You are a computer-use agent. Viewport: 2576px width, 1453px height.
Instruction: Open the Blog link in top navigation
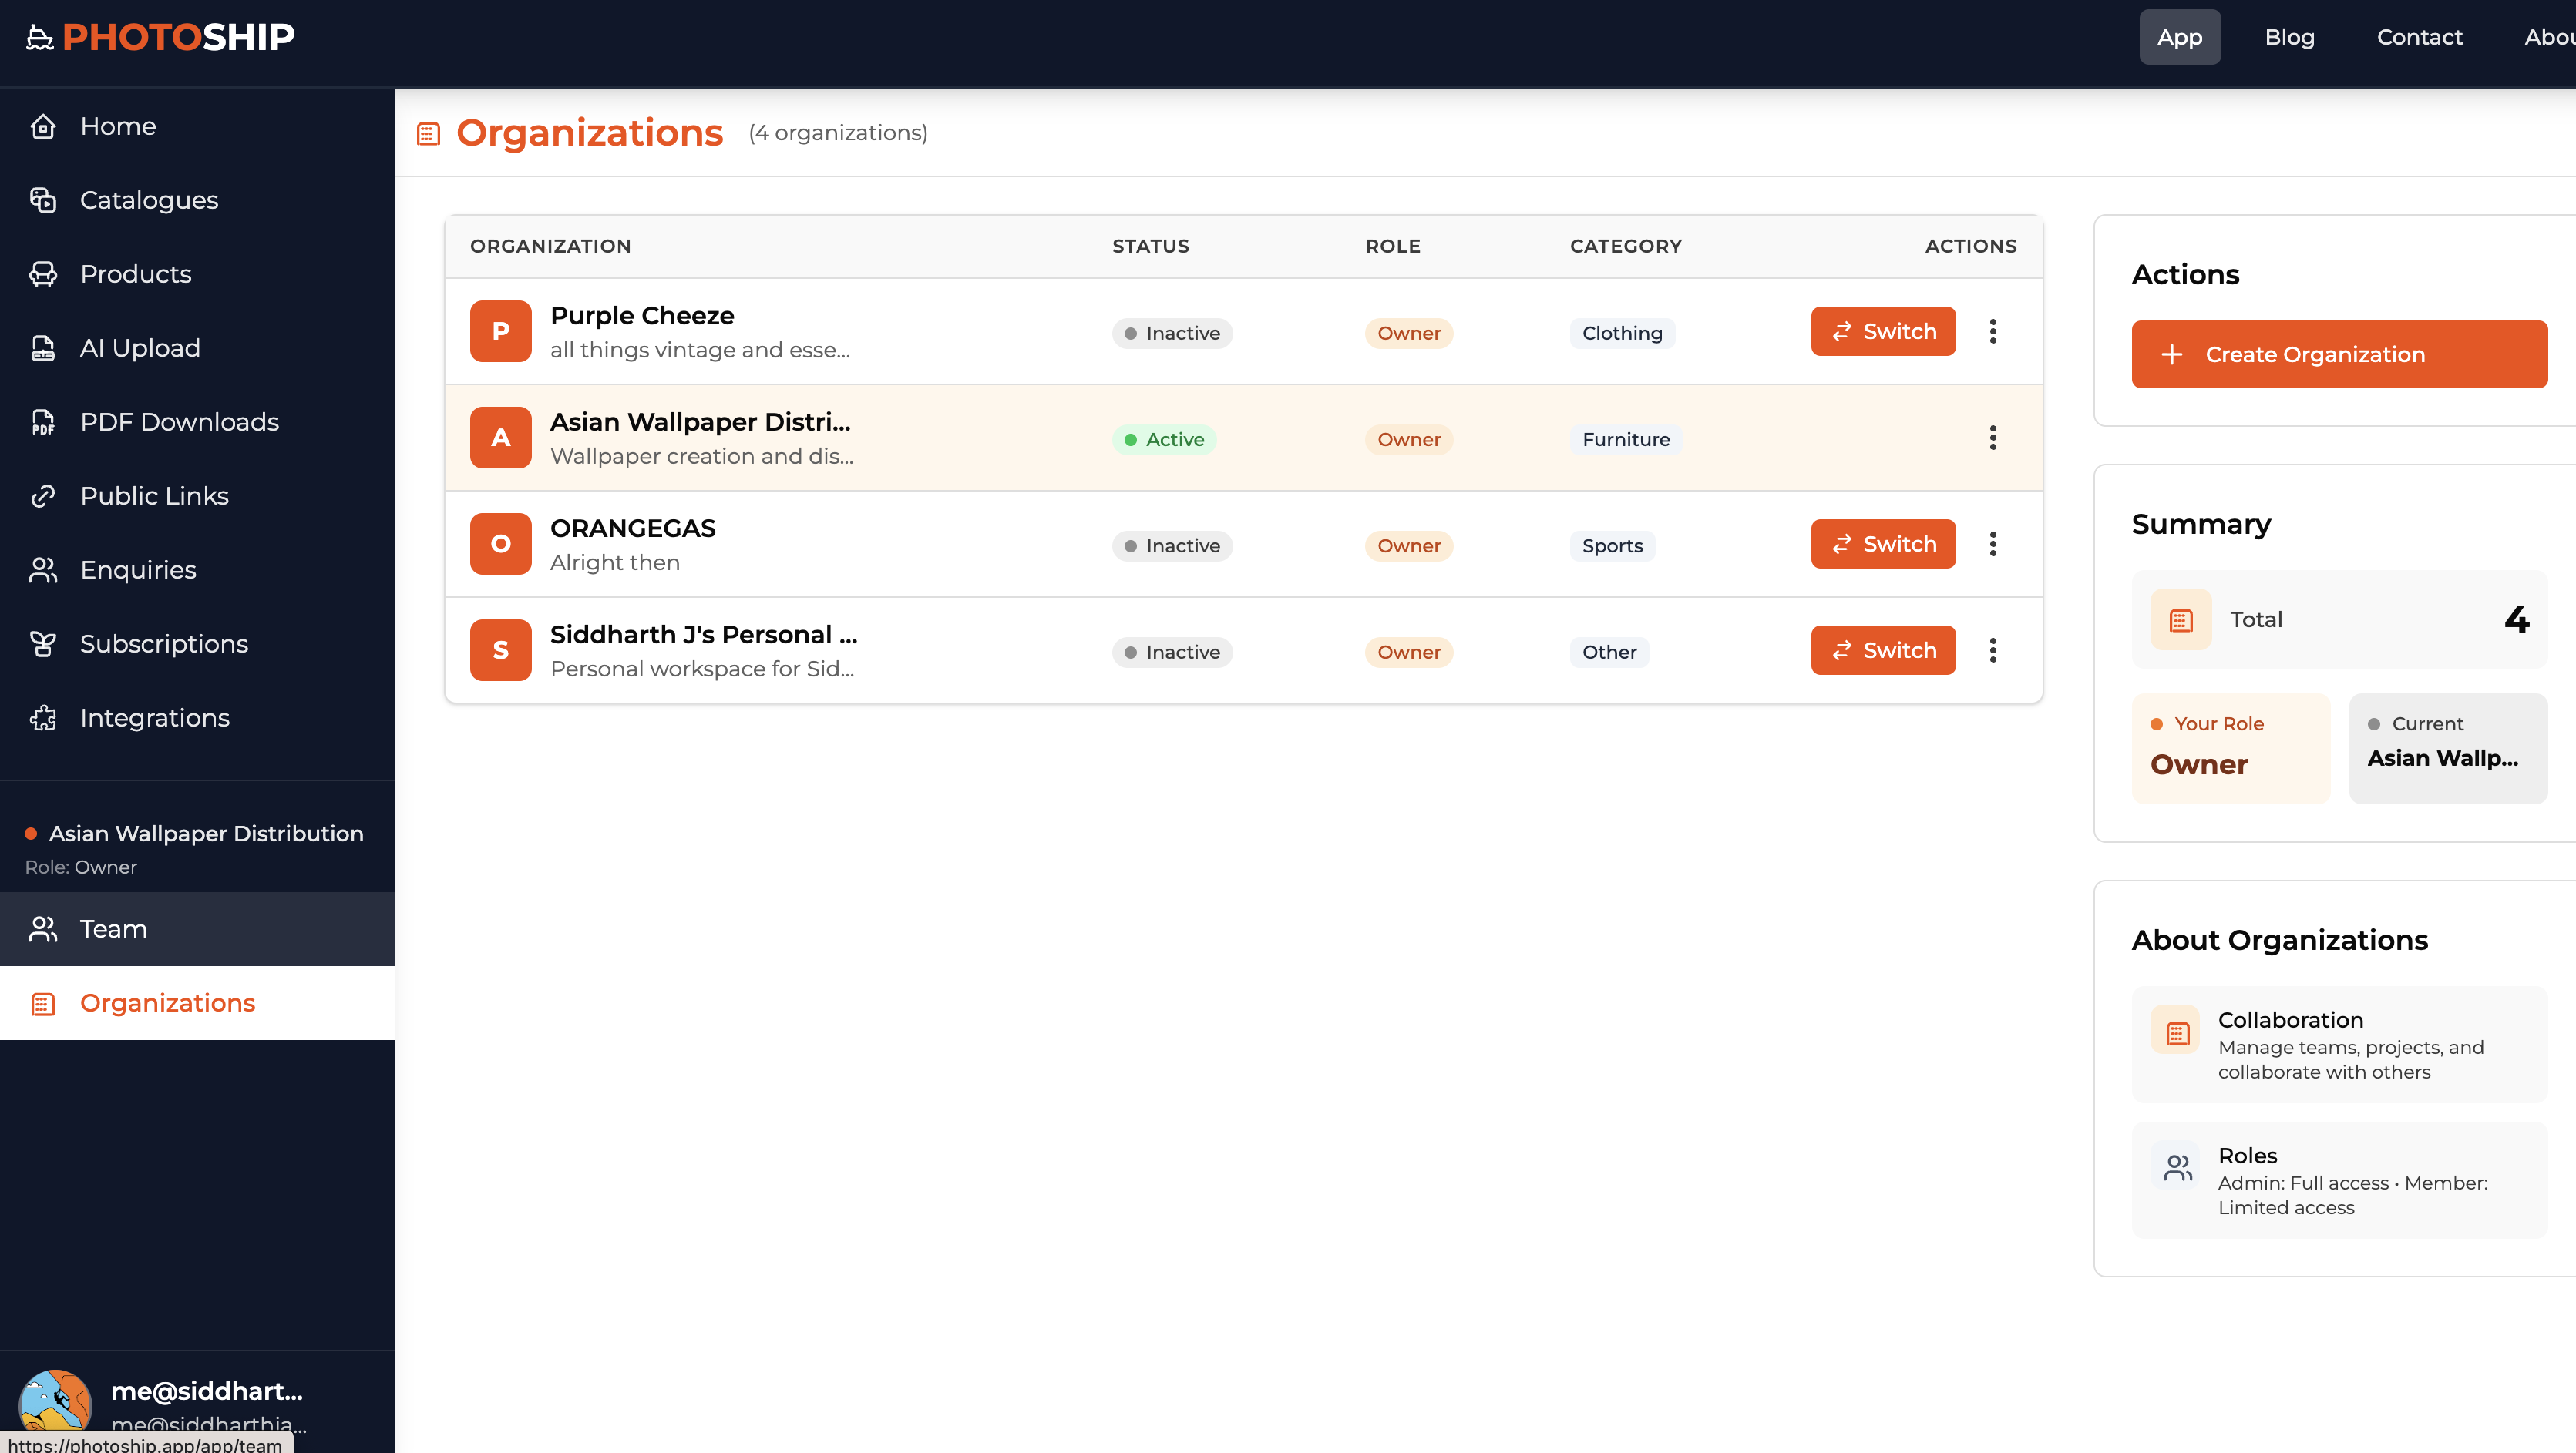tap(2289, 38)
